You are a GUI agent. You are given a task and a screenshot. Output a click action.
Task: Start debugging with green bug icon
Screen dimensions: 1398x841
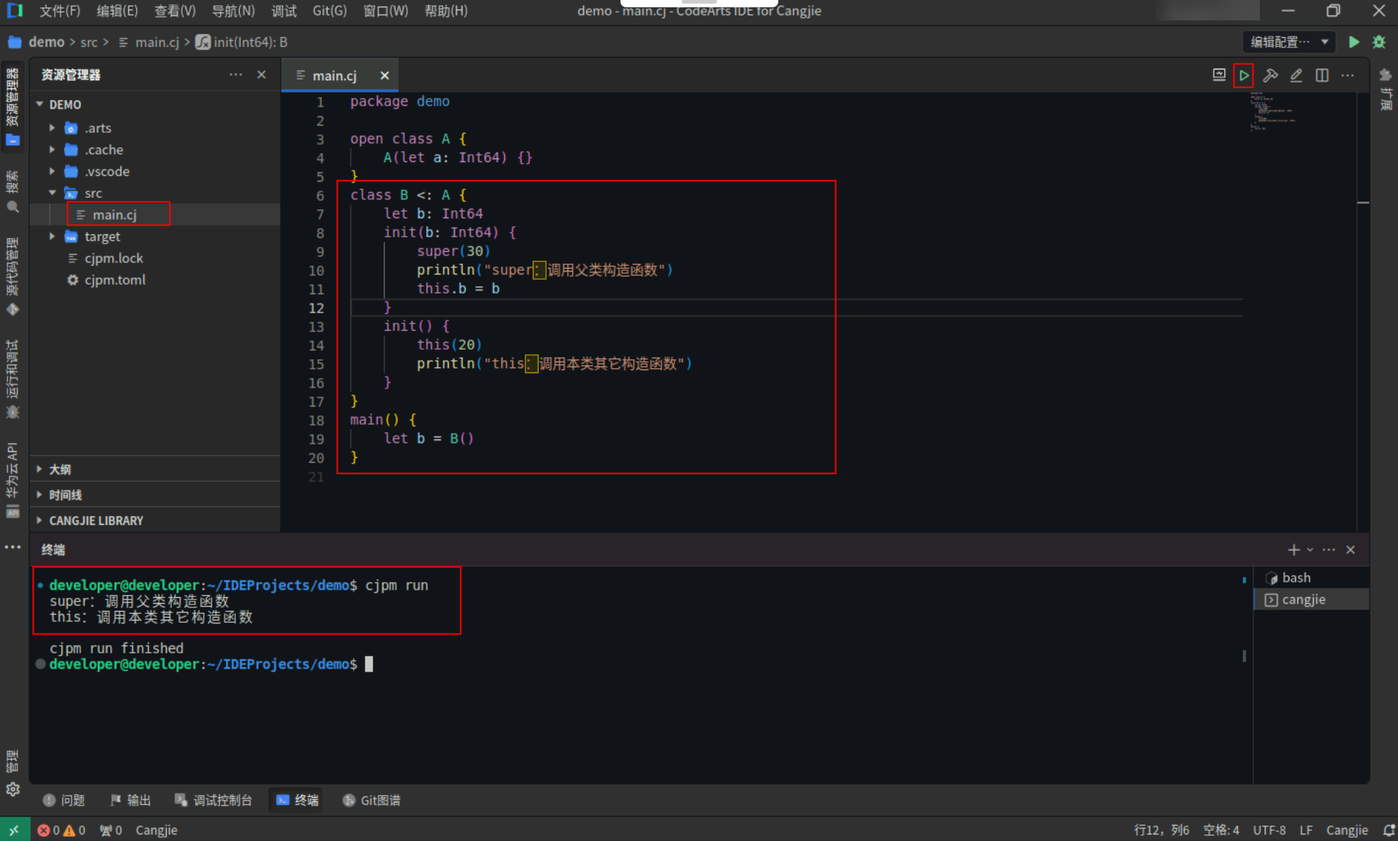1379,42
